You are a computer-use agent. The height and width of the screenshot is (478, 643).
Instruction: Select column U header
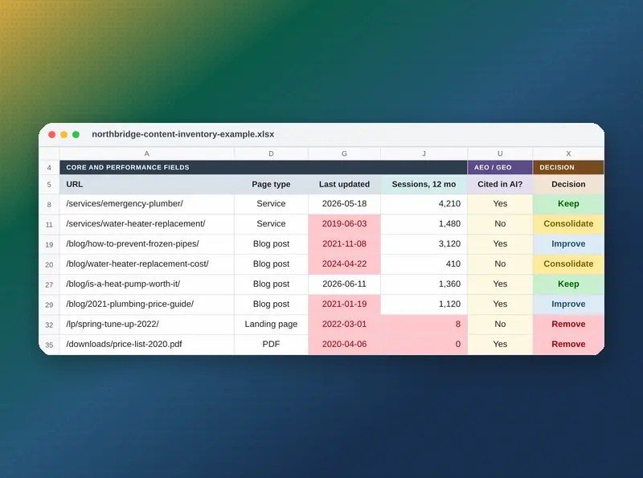500,153
